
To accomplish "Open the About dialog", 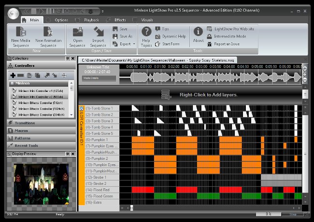I will pos(198,35).
